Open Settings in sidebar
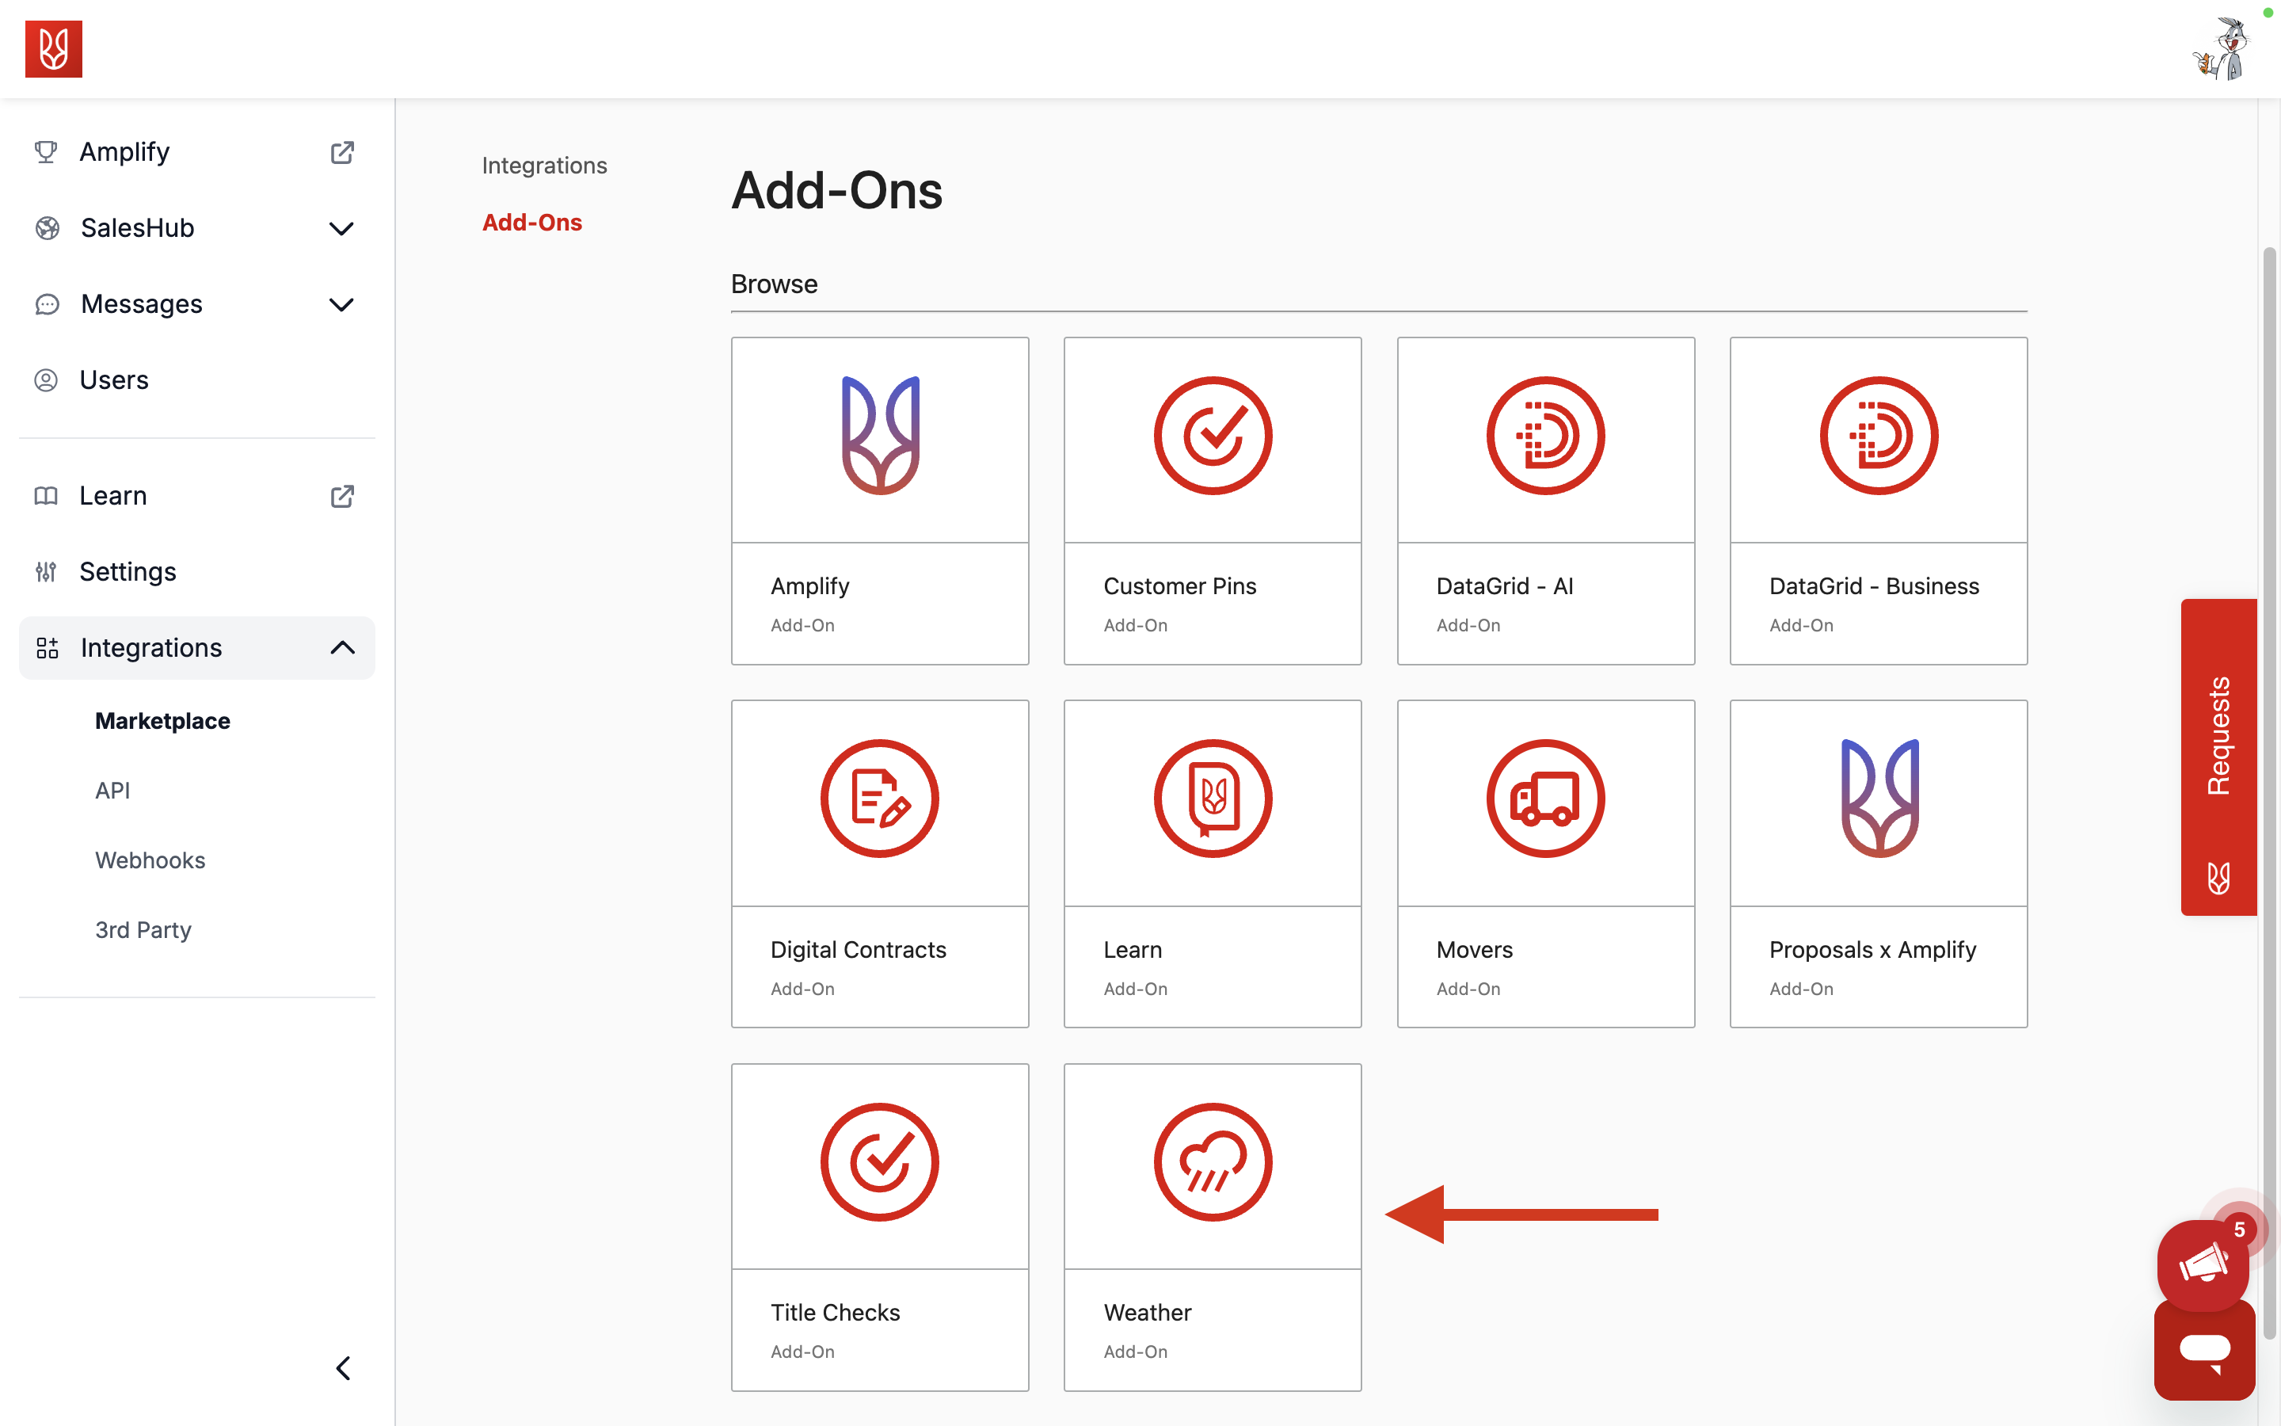This screenshot has width=2281, height=1426. tap(197, 571)
